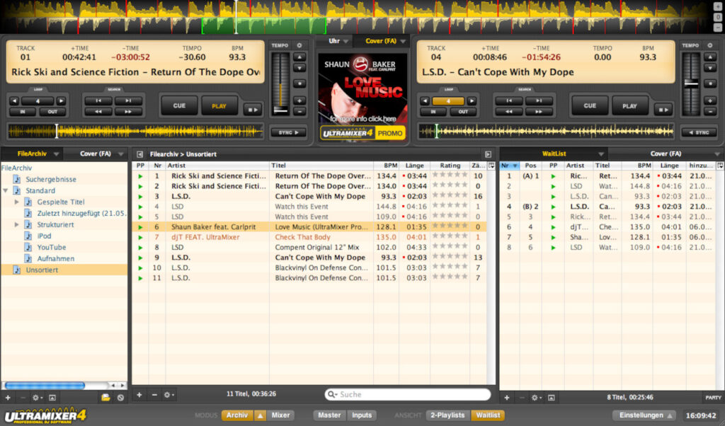Switch to the Mixer mode tab
This screenshot has width=725, height=426.
click(280, 415)
